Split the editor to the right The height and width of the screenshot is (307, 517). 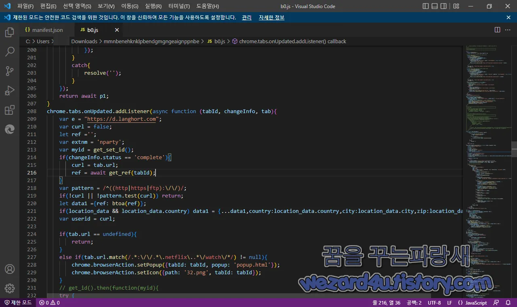click(498, 30)
